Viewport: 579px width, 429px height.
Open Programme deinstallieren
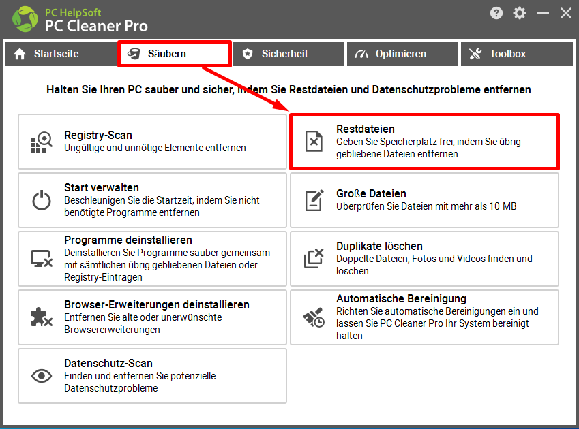153,259
